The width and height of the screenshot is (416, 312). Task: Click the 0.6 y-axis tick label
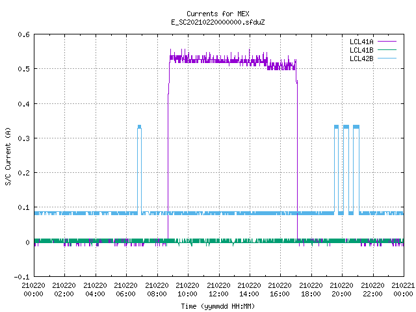point(23,34)
